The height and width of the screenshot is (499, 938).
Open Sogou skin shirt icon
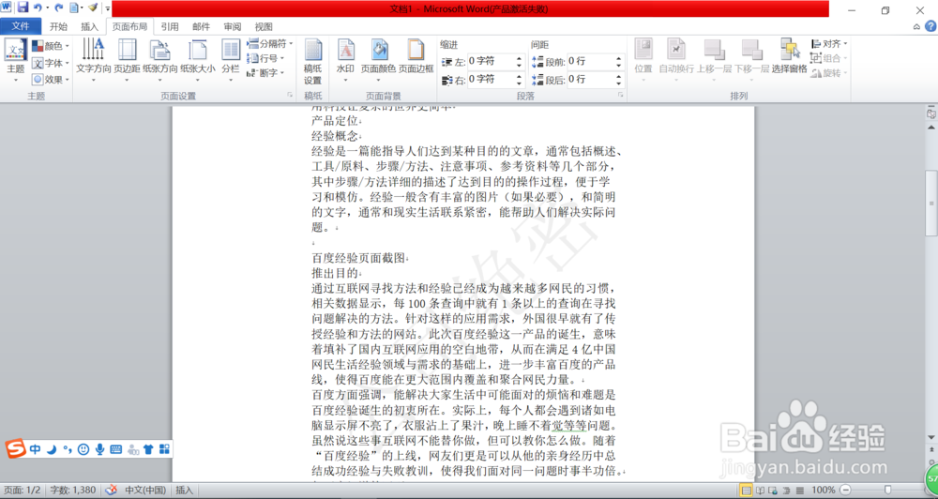click(x=148, y=448)
